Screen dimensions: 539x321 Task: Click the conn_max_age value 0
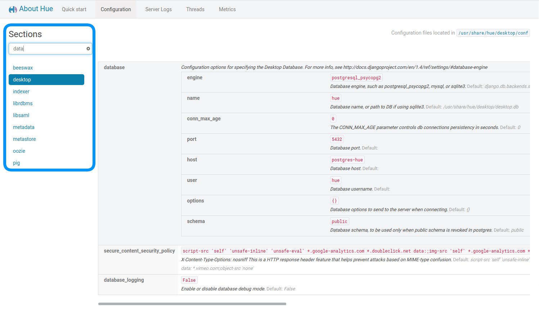click(x=333, y=119)
